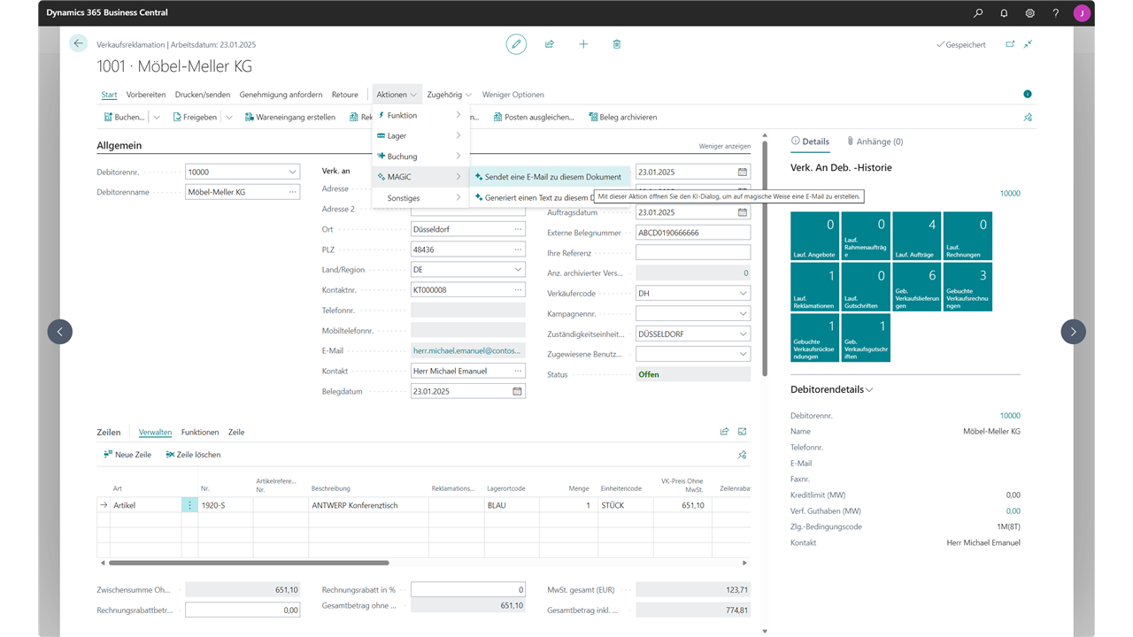Viewport: 1133px width, 637px height.
Task: Open the three-dot row menu for the Artikel line
Action: (x=189, y=505)
